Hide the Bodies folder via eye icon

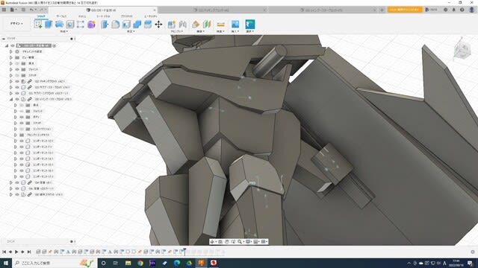pyautogui.click(x=22, y=117)
